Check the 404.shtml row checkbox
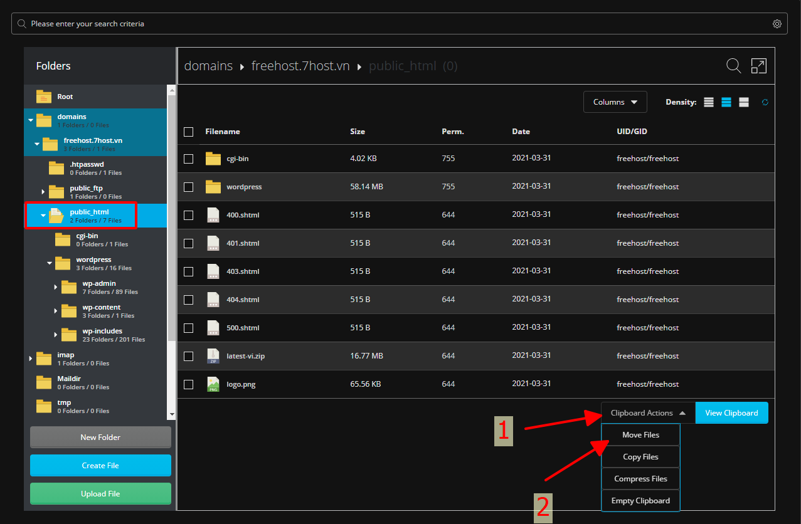 pyautogui.click(x=188, y=300)
